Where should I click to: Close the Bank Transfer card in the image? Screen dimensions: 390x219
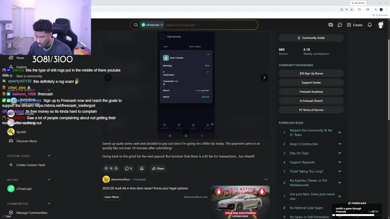pos(208,54)
